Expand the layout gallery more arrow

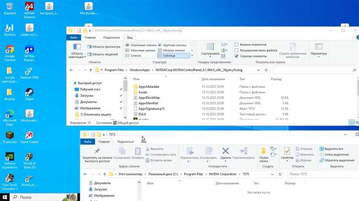pyautogui.click(x=192, y=55)
